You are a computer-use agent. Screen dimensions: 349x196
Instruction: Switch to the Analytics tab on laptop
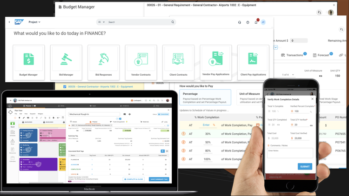tap(124, 106)
